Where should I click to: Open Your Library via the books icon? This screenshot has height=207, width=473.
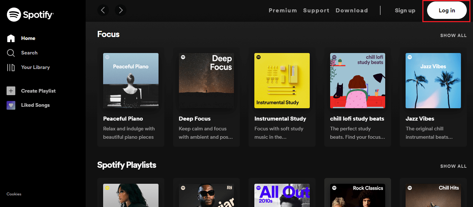tap(11, 68)
